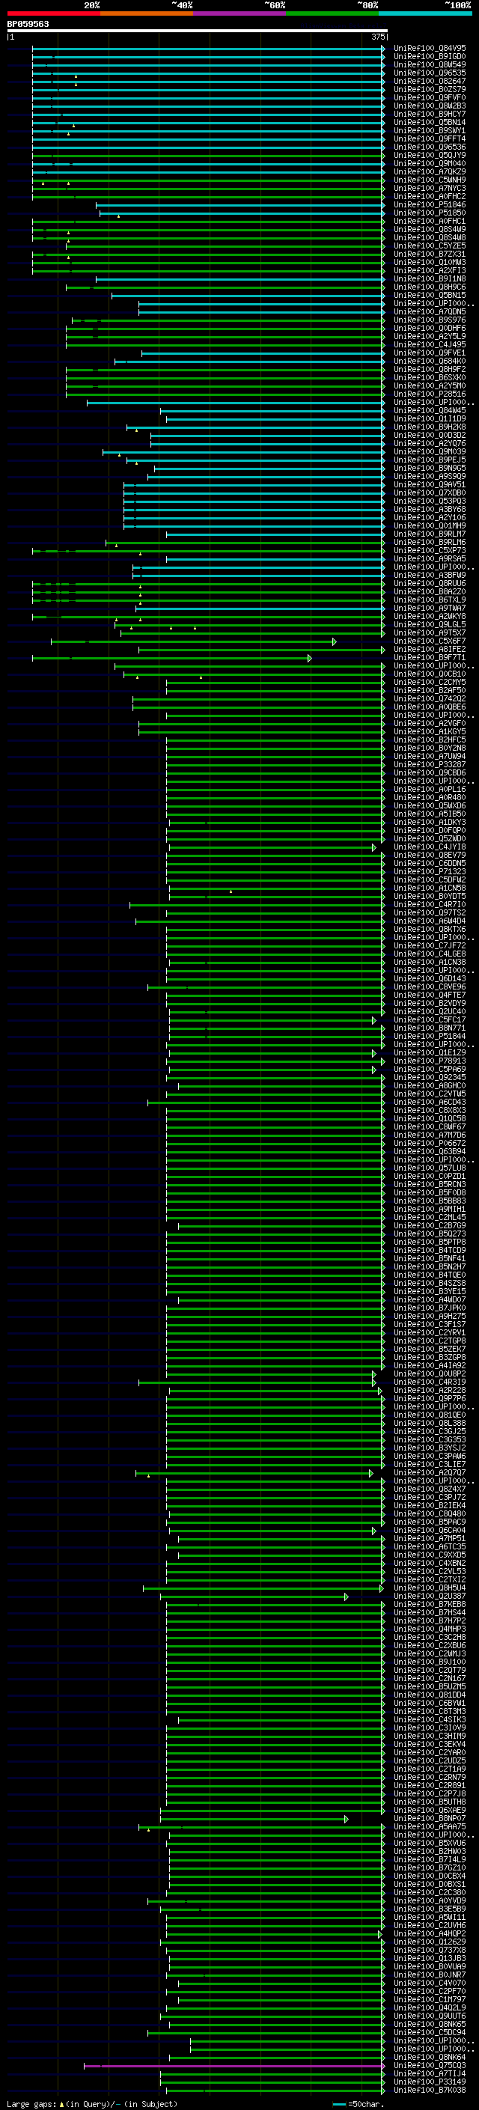Click hit label UniRef100_Q01MH9

pyautogui.click(x=430, y=526)
